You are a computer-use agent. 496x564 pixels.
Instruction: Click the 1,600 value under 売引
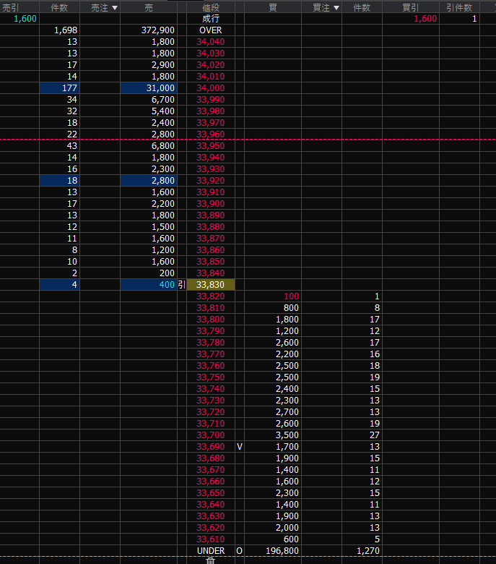pyautogui.click(x=25, y=19)
